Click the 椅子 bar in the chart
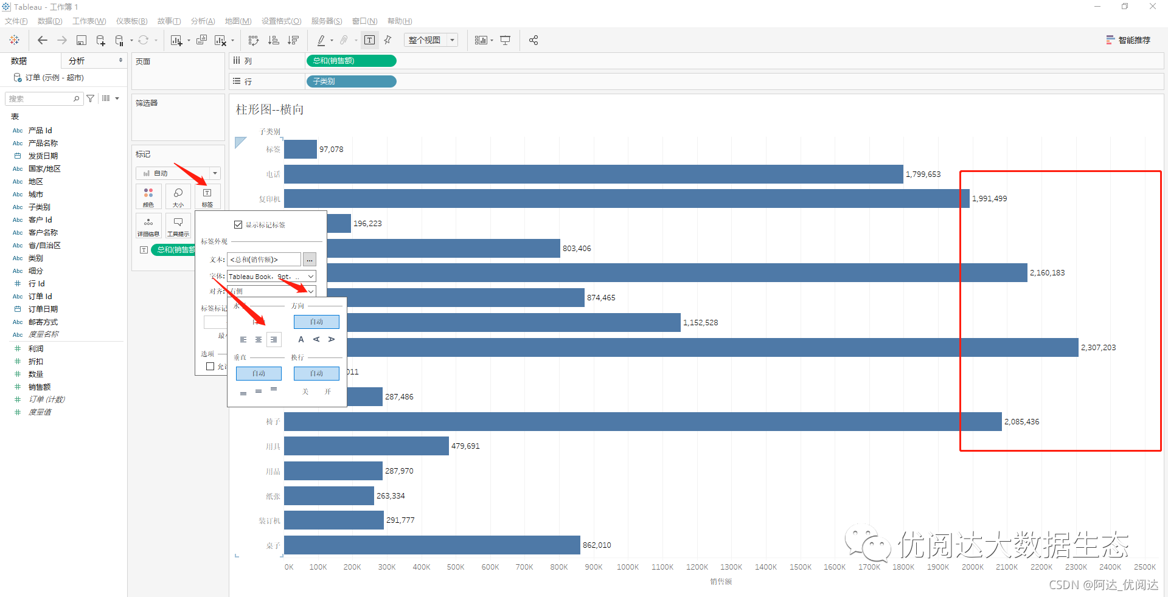 (x=642, y=422)
